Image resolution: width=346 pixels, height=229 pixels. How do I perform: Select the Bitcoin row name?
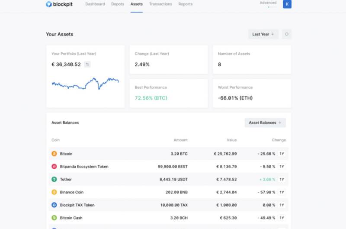[66, 154]
